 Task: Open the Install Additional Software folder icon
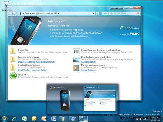pyautogui.click(x=13, y=68)
